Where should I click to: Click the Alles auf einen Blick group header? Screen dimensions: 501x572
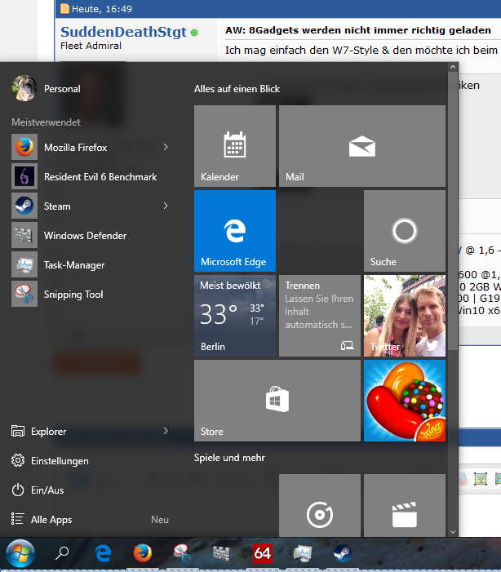[x=237, y=89]
